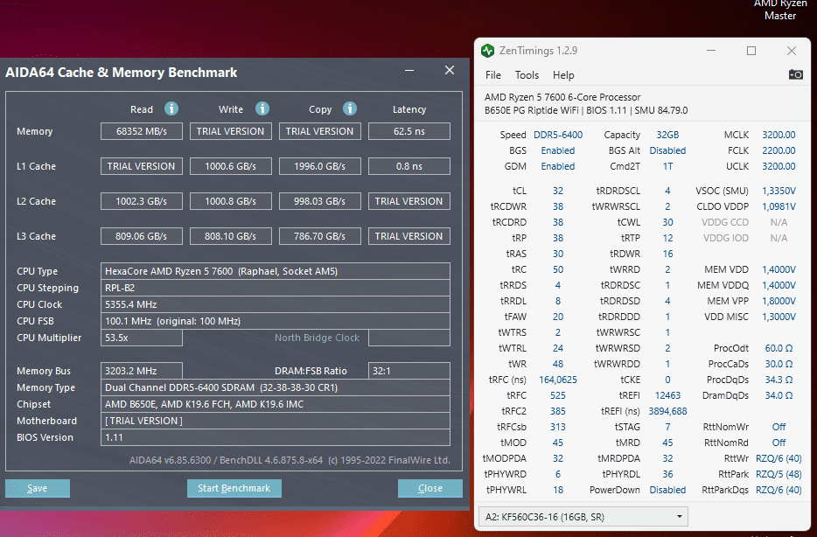Open the Help menu in ZenTimings
The height and width of the screenshot is (537, 817).
click(563, 75)
